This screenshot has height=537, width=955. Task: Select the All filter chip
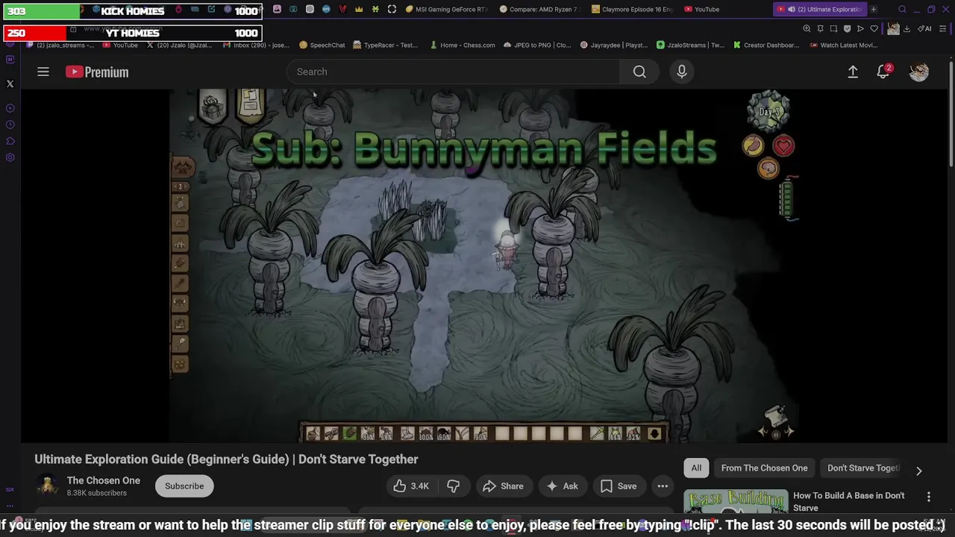point(696,468)
